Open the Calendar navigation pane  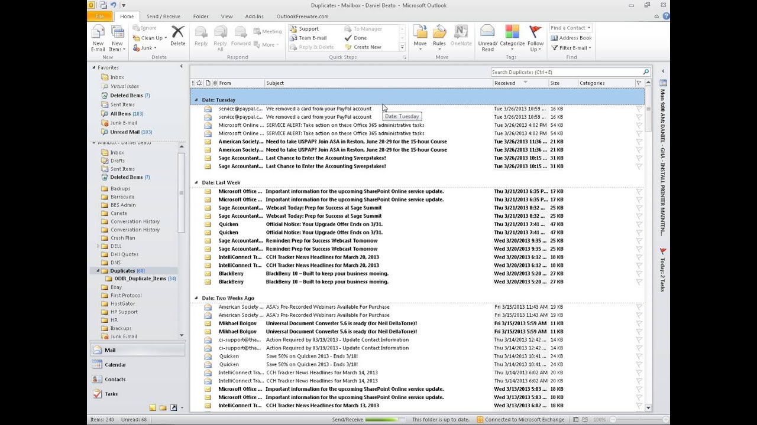pyautogui.click(x=137, y=365)
